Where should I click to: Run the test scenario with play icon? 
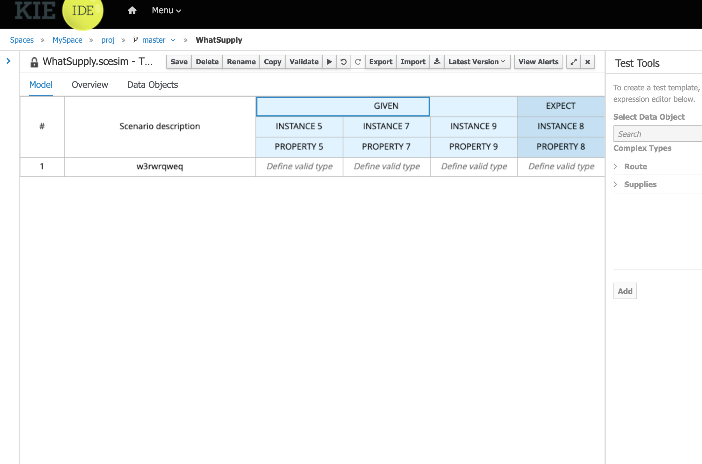click(329, 62)
